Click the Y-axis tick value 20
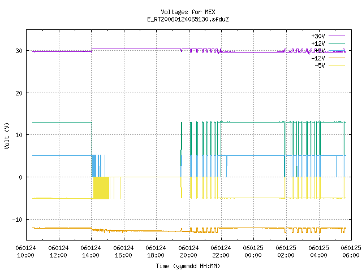 pyautogui.click(x=19, y=93)
